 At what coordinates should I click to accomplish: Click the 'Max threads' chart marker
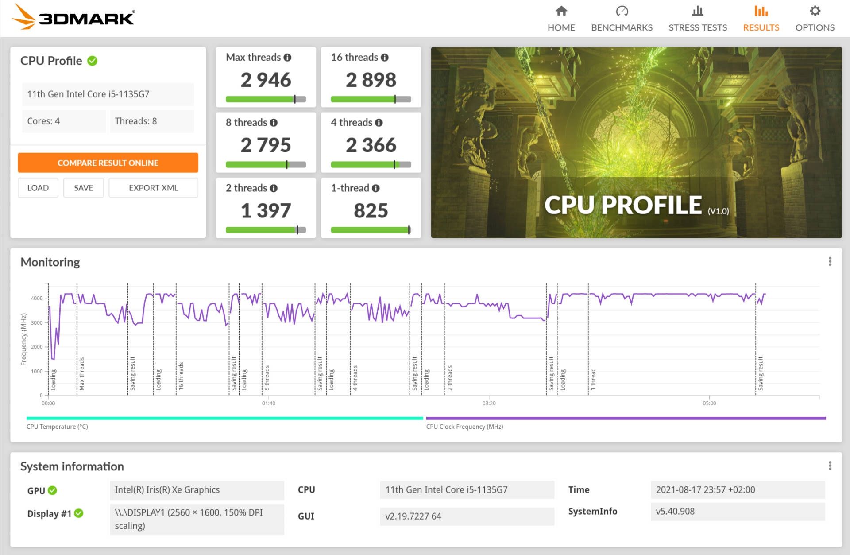coord(81,374)
